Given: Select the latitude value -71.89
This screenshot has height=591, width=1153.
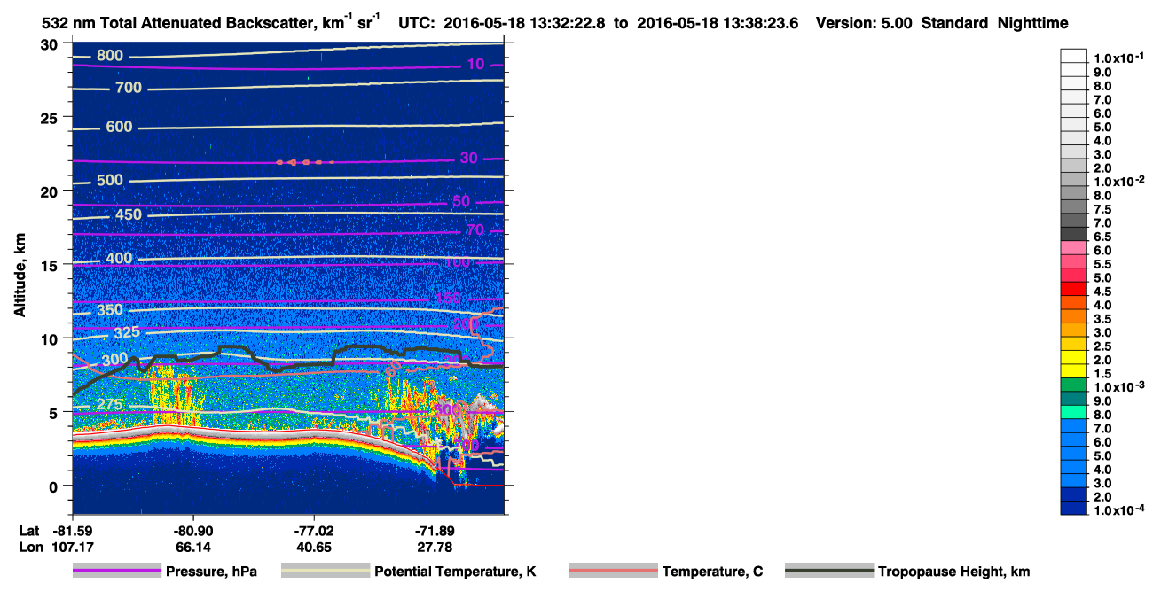Looking at the screenshot, I should [x=435, y=530].
